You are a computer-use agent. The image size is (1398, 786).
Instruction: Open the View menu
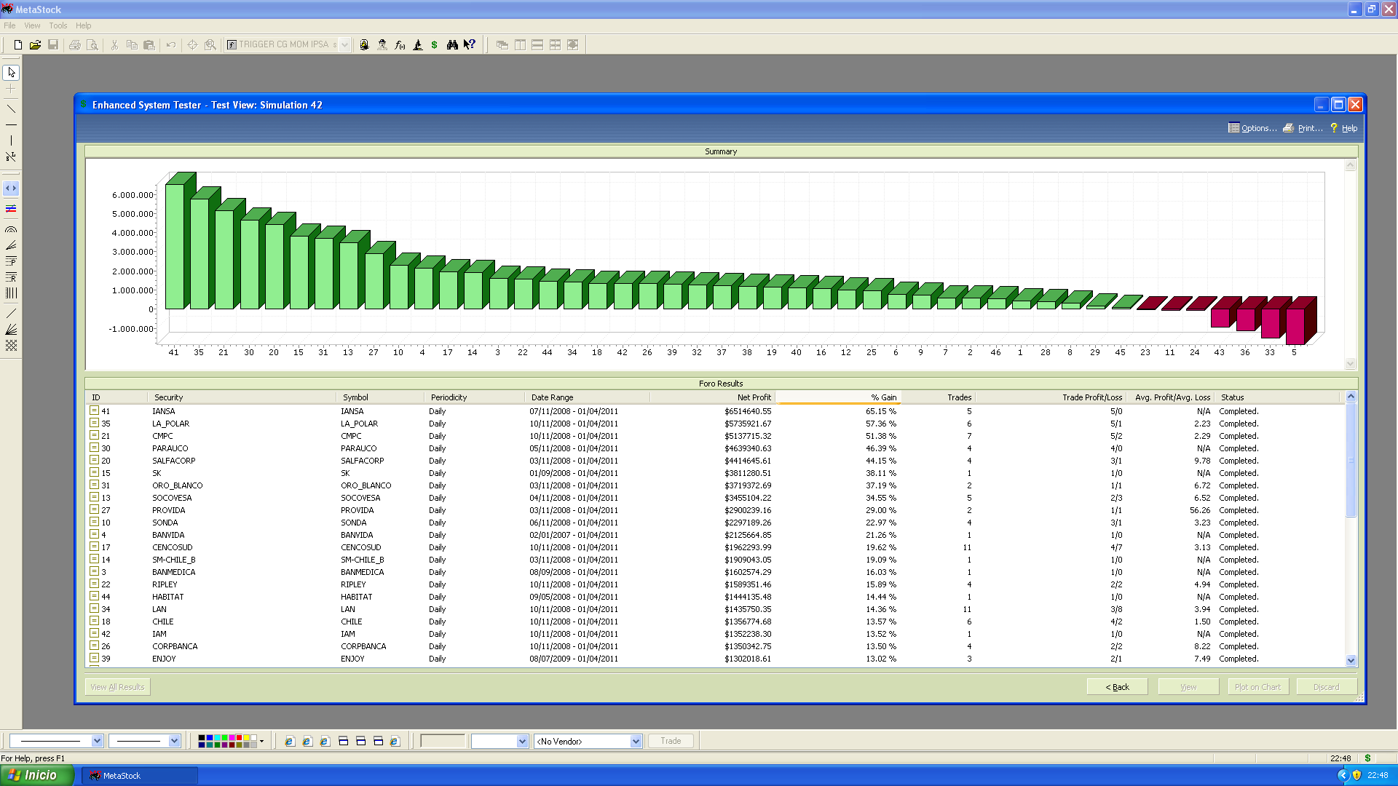click(32, 25)
